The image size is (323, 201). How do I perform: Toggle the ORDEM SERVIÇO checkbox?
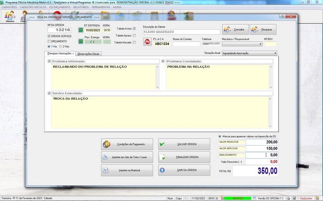coord(49,36)
